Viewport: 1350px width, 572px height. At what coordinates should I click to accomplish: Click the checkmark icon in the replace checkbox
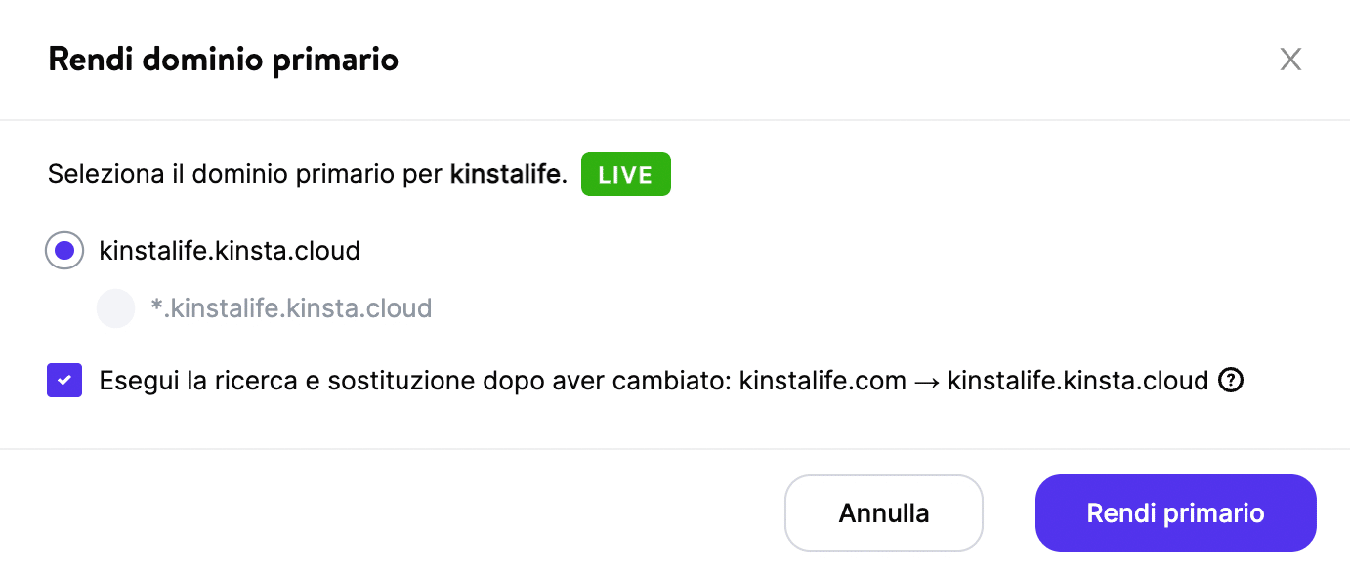(x=63, y=380)
